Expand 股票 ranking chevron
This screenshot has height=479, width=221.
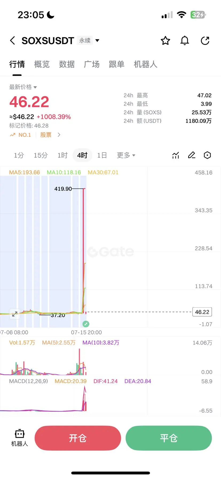point(59,135)
